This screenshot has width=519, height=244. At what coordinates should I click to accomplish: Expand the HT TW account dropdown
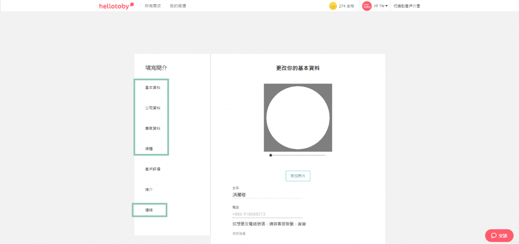381,6
